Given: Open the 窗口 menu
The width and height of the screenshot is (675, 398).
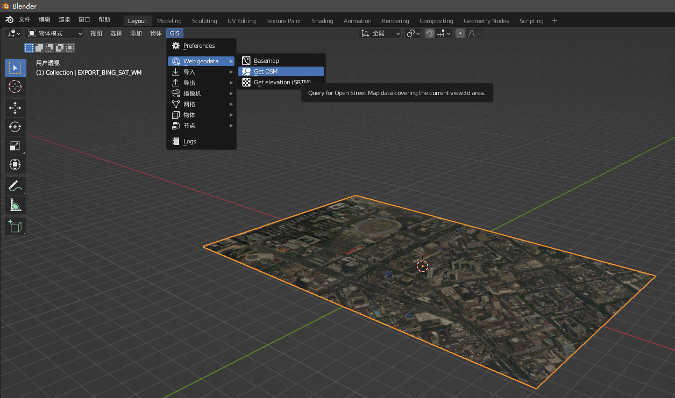Looking at the screenshot, I should 84,19.
